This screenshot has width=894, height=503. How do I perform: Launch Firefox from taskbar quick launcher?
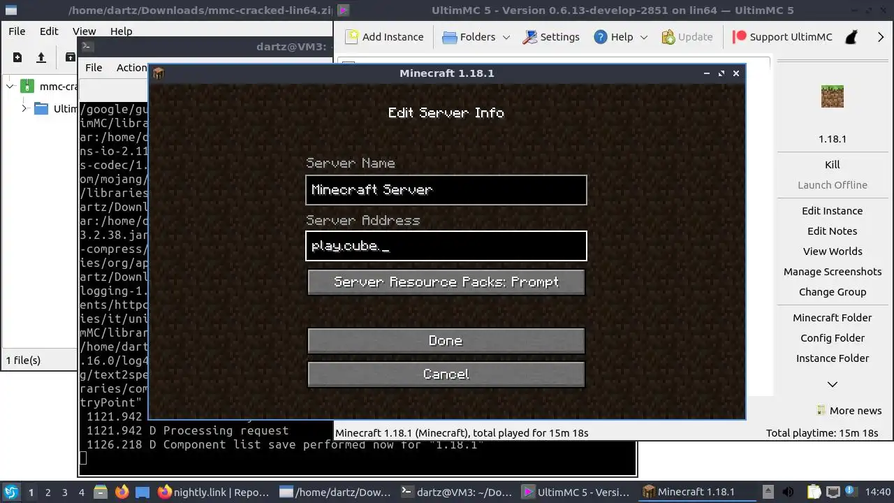(122, 492)
